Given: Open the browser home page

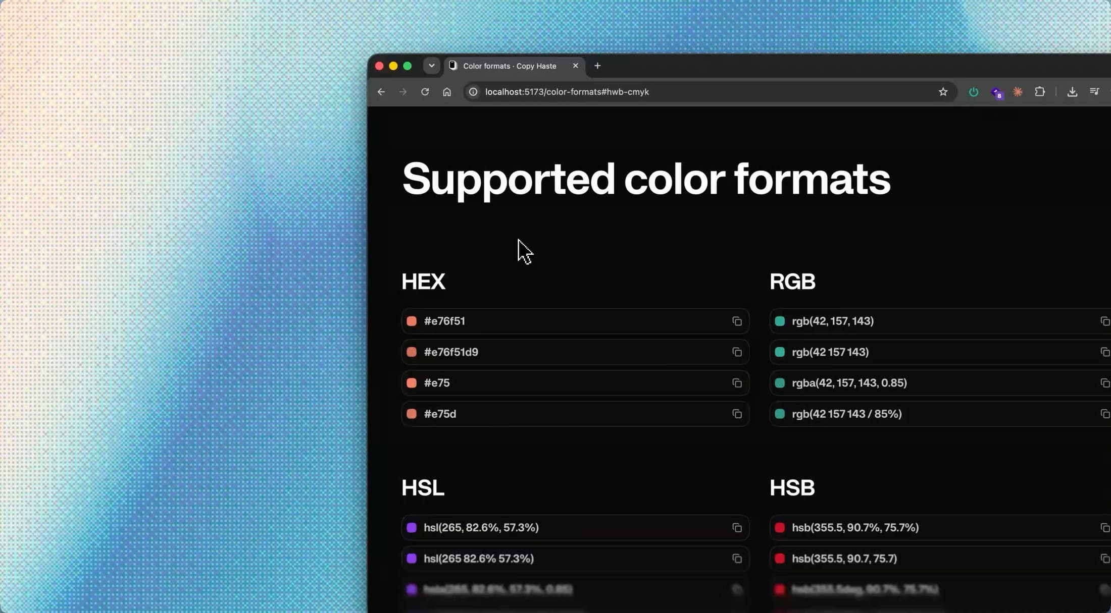Looking at the screenshot, I should 447,92.
